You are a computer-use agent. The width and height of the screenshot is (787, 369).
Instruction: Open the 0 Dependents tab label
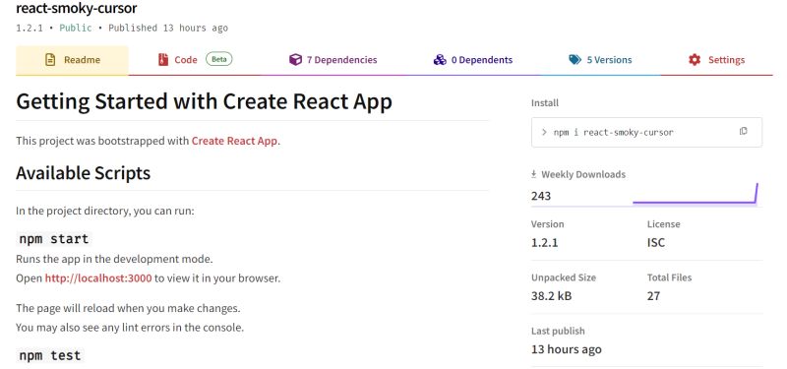(x=482, y=60)
